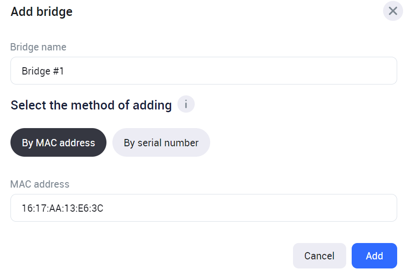Viewport: 409px width, 273px height.
Task: Discard the new bridge using Cancel
Action: click(319, 256)
